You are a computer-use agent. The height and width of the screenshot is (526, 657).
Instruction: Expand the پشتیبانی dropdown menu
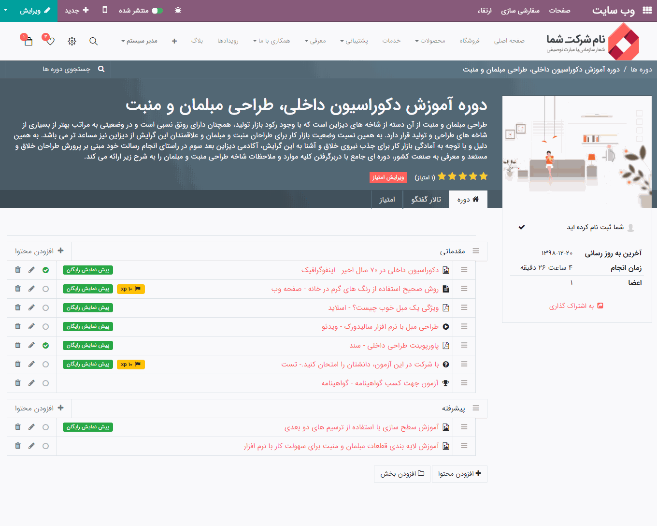click(x=354, y=41)
